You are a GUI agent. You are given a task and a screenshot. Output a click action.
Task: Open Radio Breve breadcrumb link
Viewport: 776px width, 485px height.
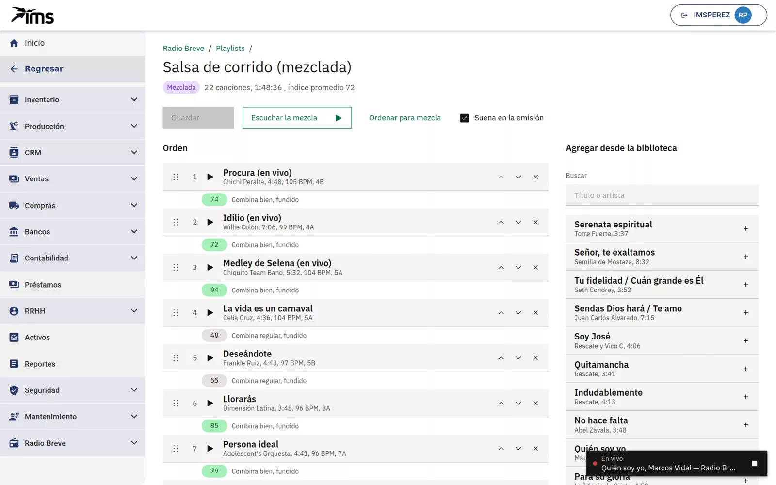pyautogui.click(x=183, y=48)
